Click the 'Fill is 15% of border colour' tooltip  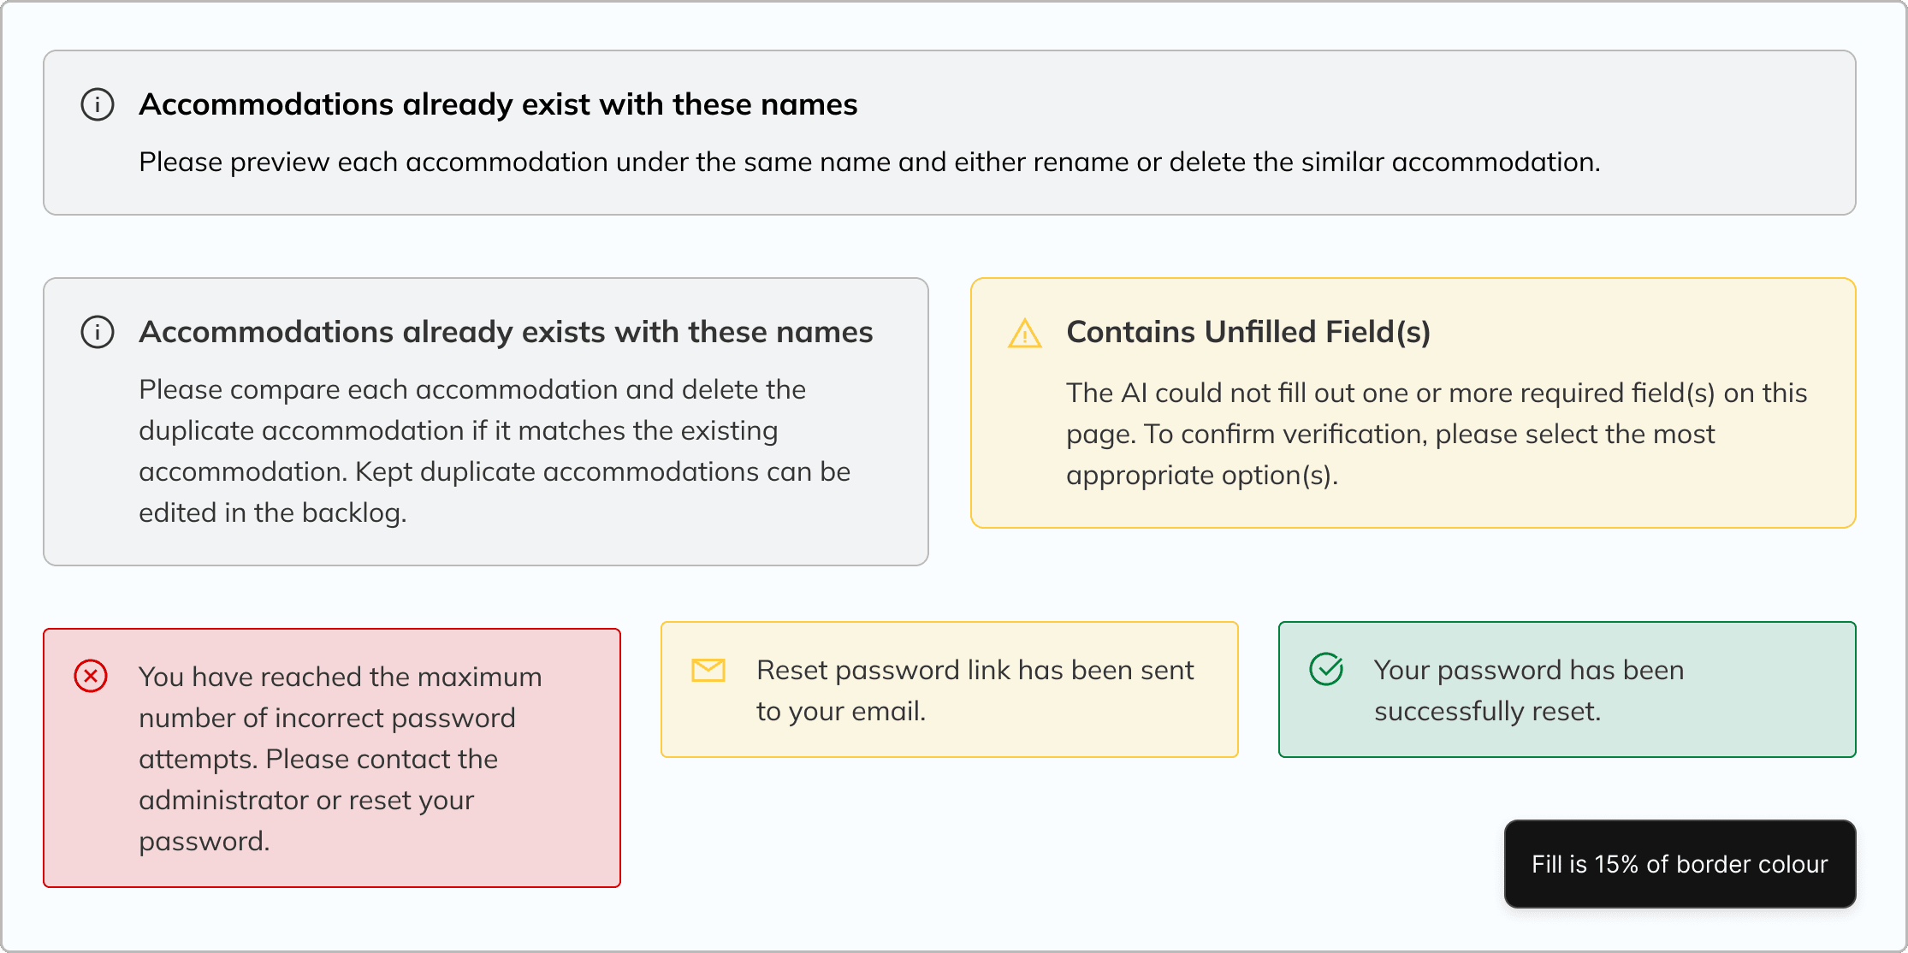tap(1680, 864)
